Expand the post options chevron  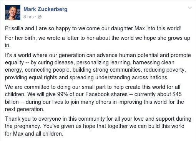point(190,8)
